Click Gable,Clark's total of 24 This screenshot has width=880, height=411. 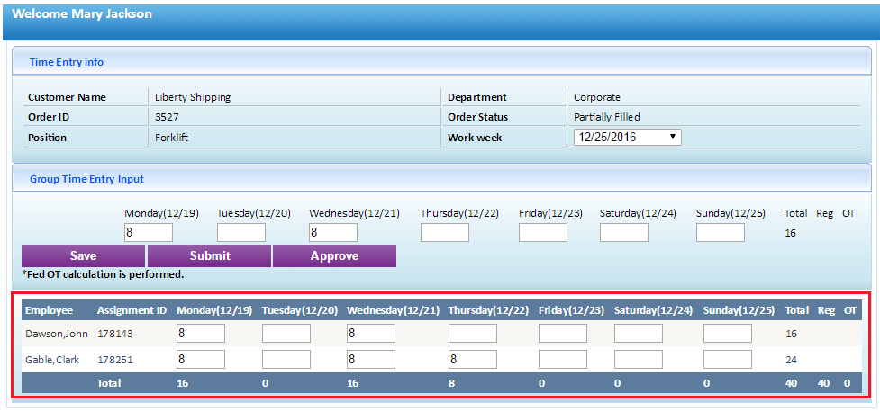(x=792, y=360)
